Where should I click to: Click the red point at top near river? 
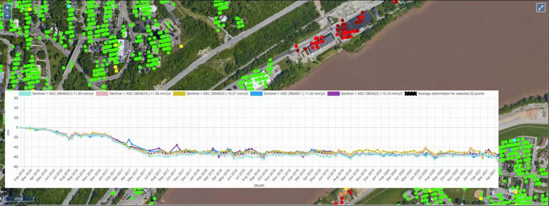pyautogui.click(x=395, y=2)
